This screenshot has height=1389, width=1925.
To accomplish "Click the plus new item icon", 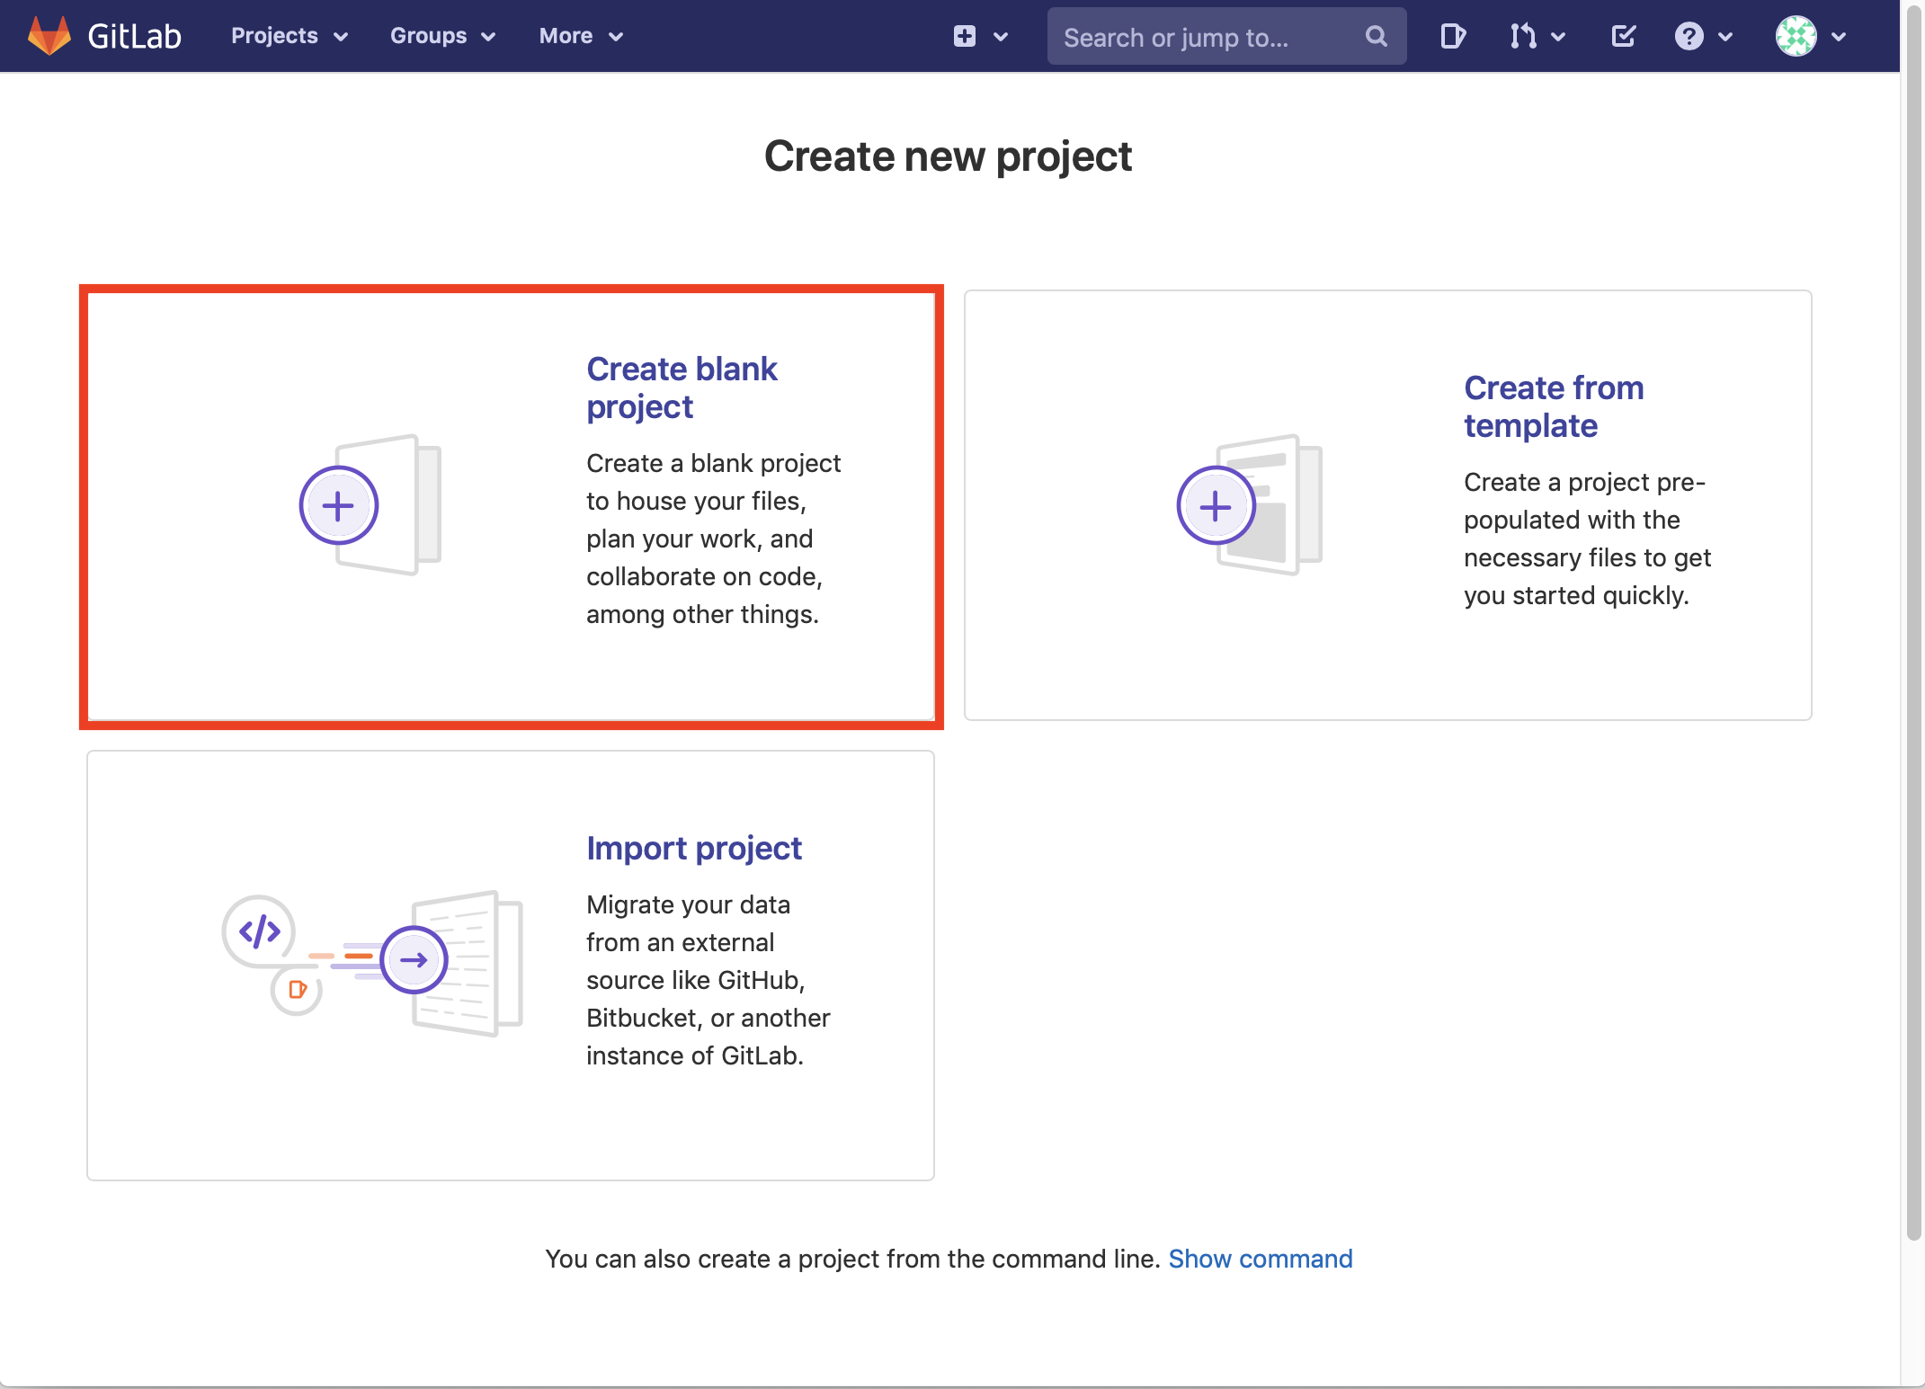I will 965,36.
